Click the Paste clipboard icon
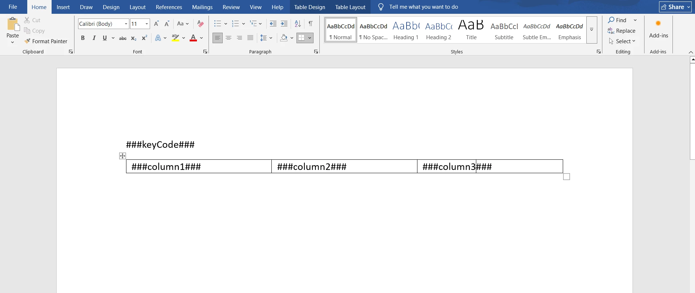The height and width of the screenshot is (293, 695). pyautogui.click(x=13, y=24)
